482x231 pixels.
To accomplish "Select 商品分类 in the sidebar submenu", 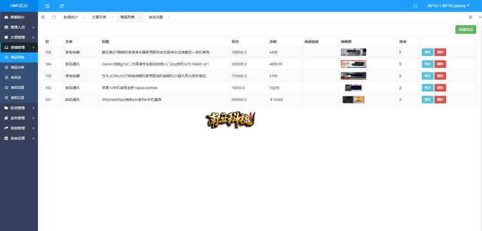I will pos(17,68).
